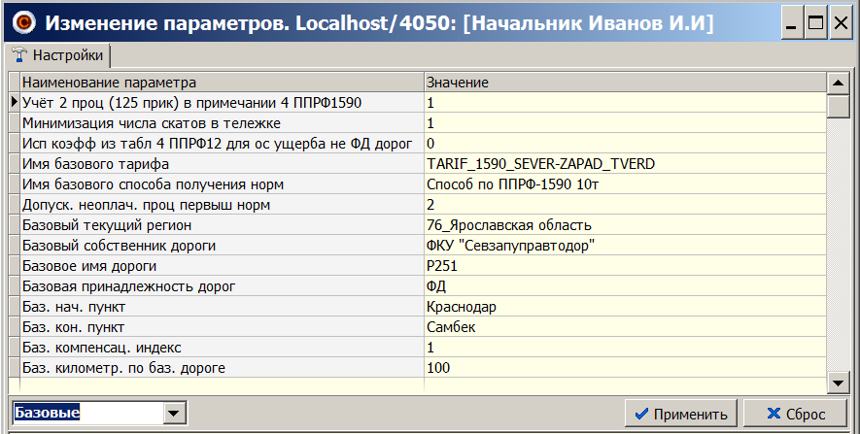The image size is (860, 434).
Task: Click the Сброс button
Action: 795,413
